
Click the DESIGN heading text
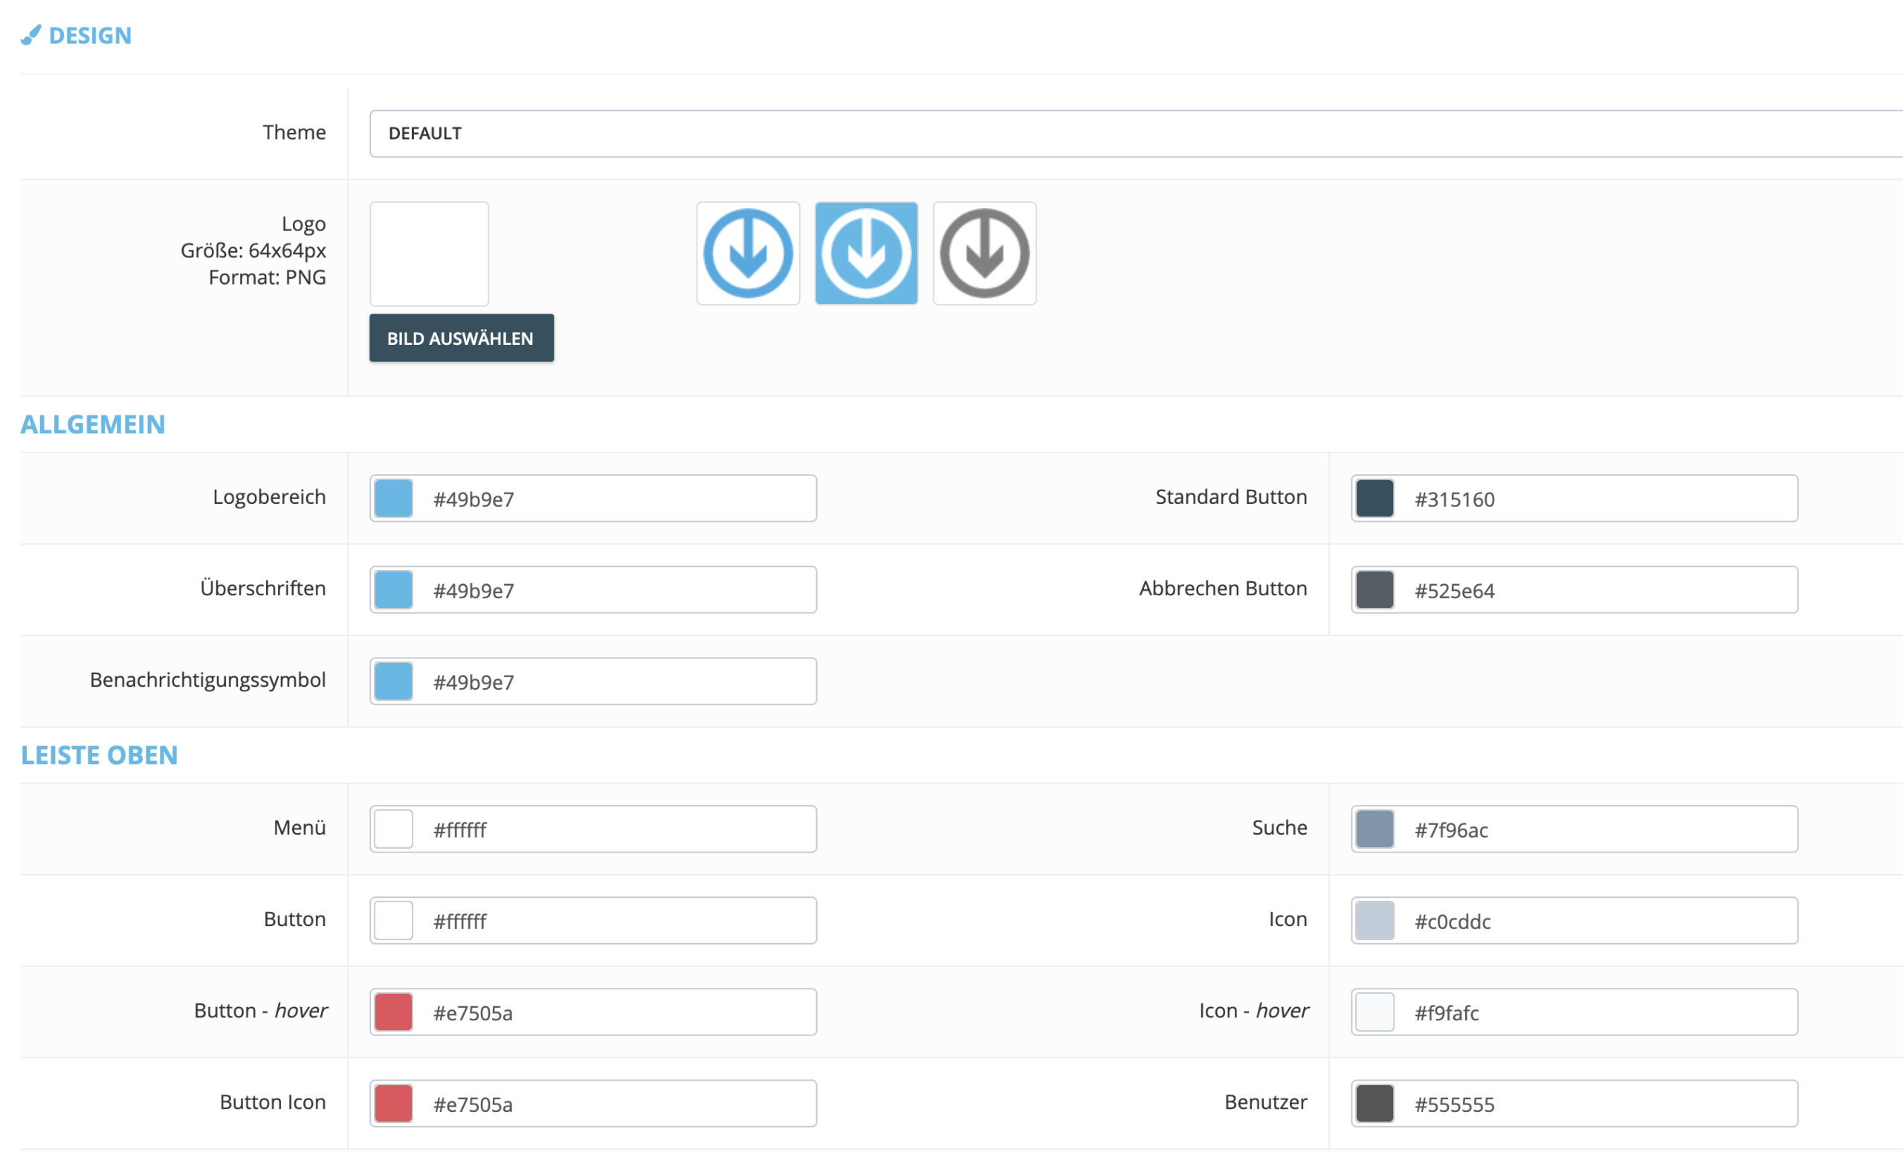[x=91, y=36]
